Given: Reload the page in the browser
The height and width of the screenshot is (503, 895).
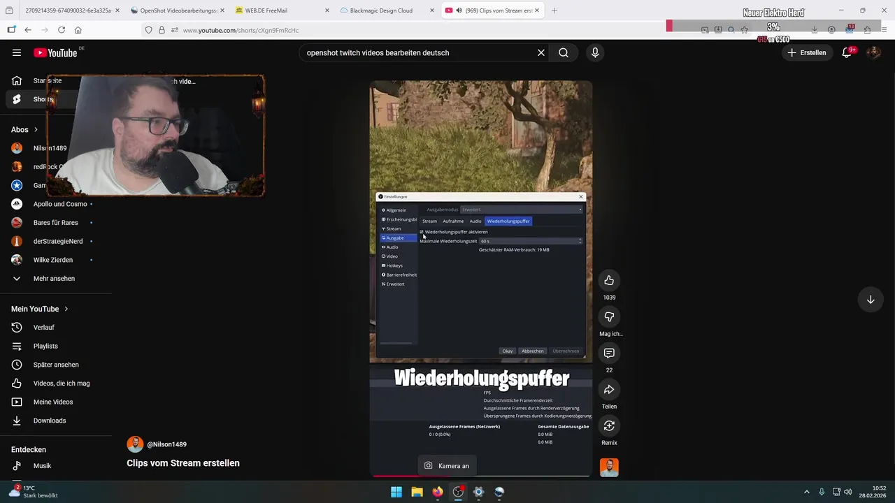Looking at the screenshot, I should [x=62, y=30].
